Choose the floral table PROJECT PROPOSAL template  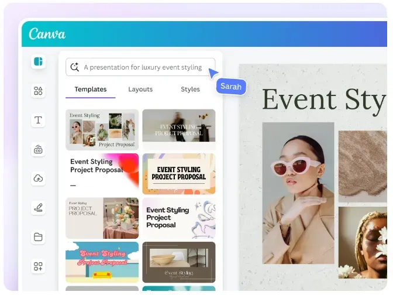click(x=102, y=218)
